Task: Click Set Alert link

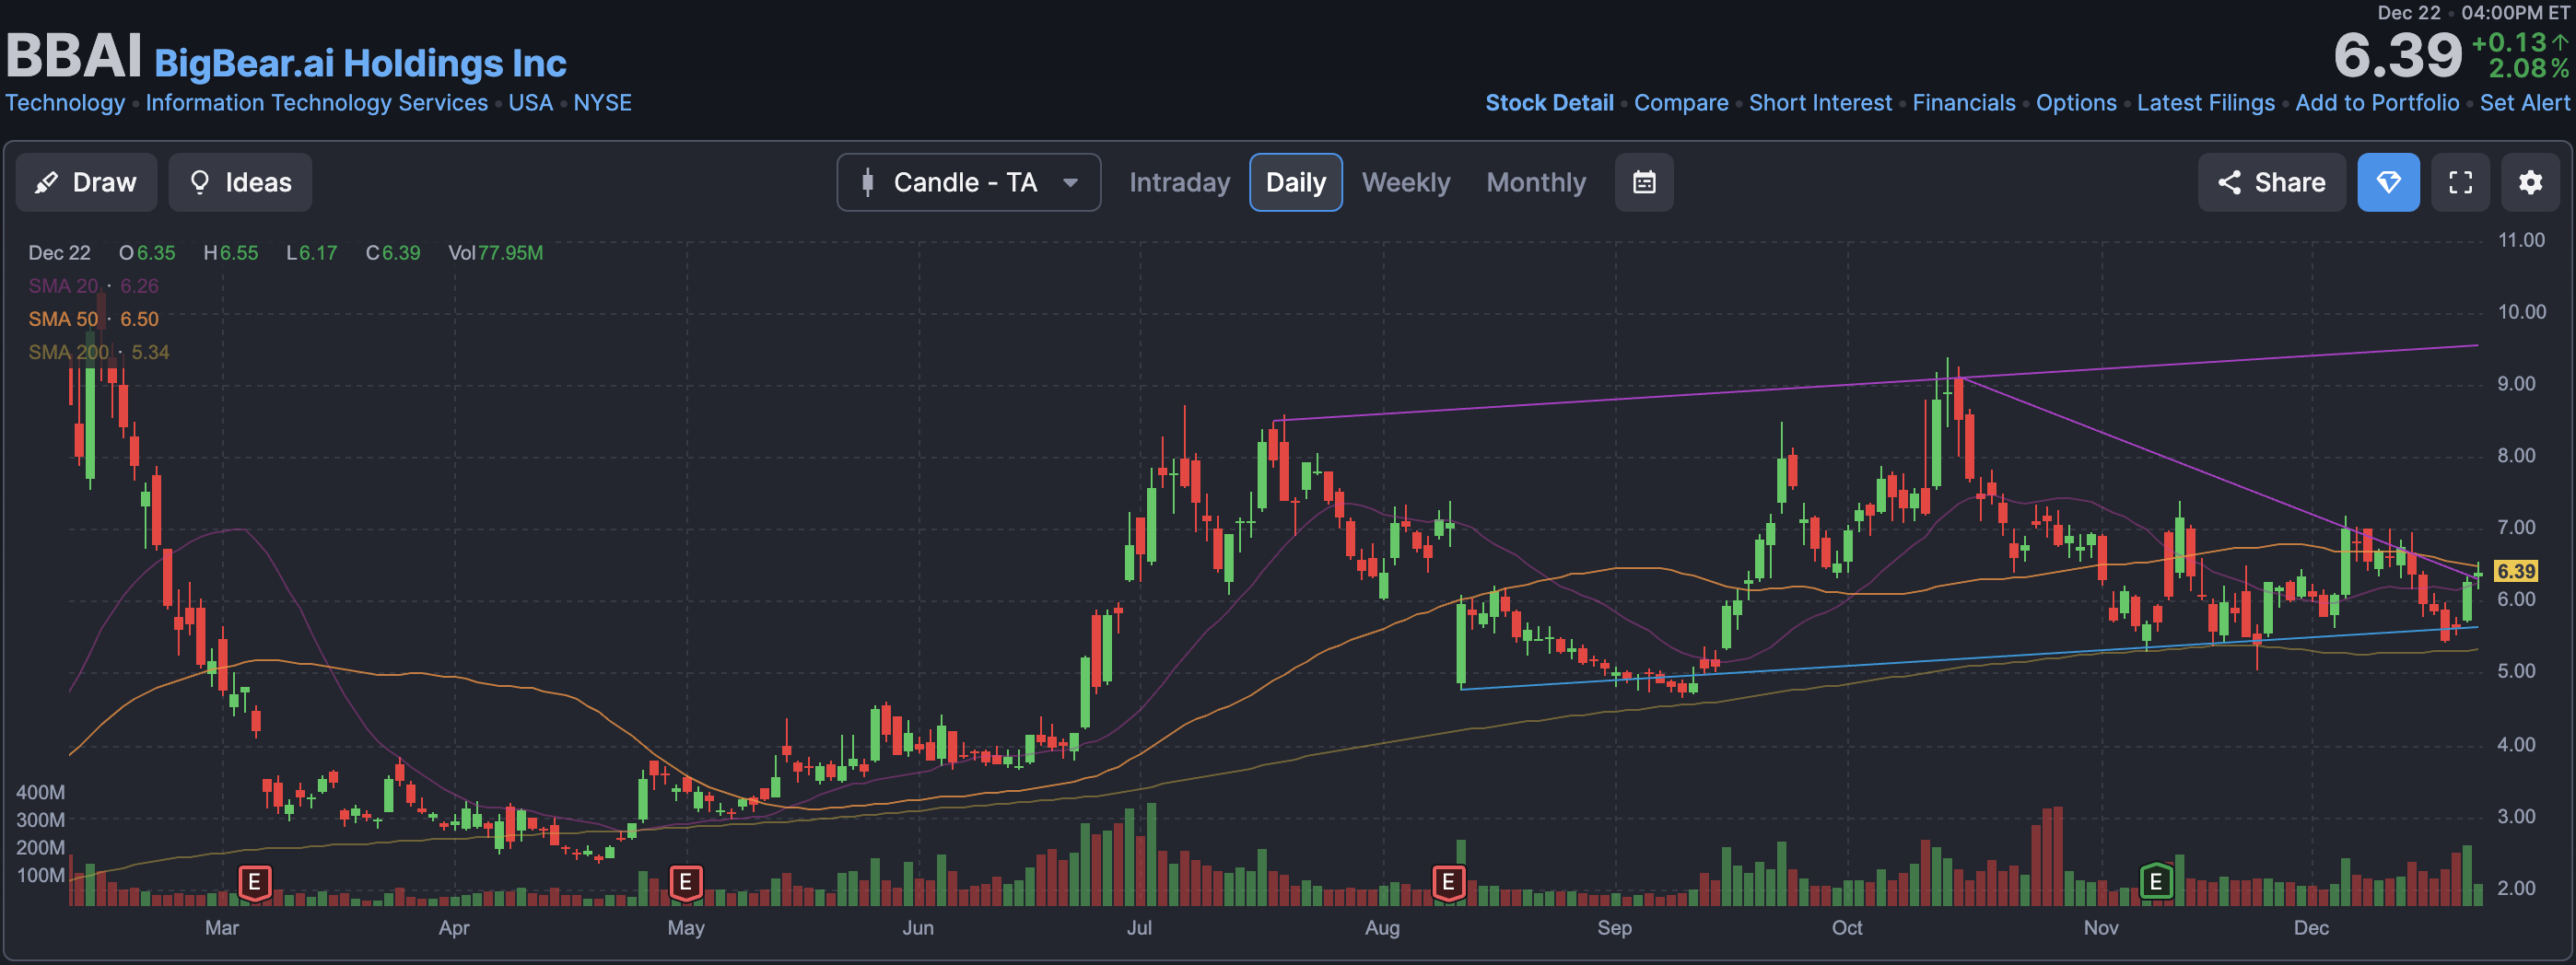Action: tap(2524, 103)
